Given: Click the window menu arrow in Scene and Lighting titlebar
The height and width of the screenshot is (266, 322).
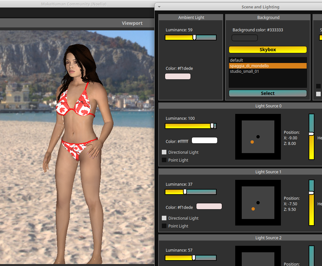Looking at the screenshot, I should point(159,7).
